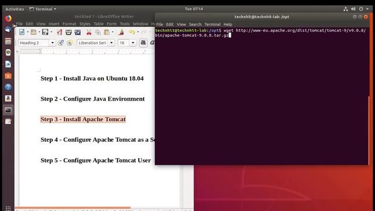Click the New Style icon beside font box

click(x=70, y=43)
